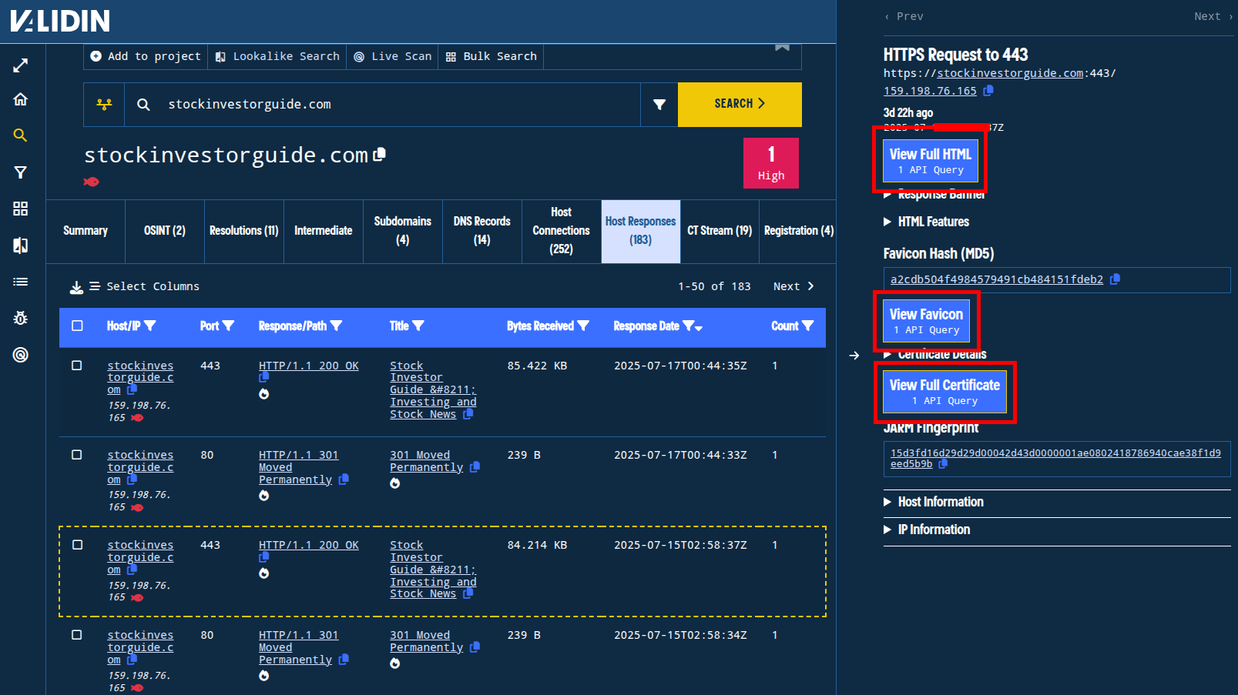
Task: Click Prev in details panel
Action: [x=904, y=16]
